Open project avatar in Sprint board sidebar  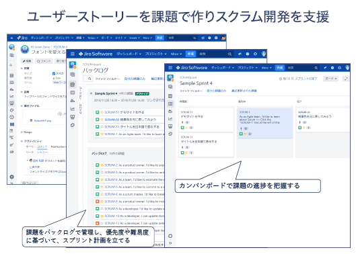click(x=170, y=78)
